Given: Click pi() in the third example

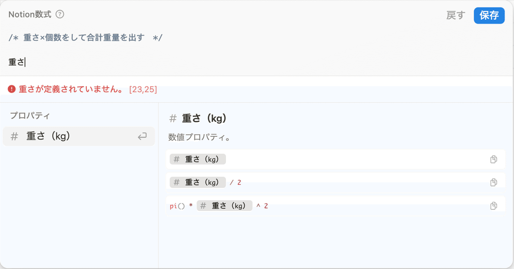Looking at the screenshot, I should point(177,206).
